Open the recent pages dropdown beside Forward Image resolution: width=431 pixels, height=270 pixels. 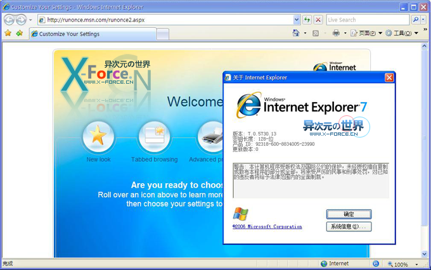coord(30,20)
